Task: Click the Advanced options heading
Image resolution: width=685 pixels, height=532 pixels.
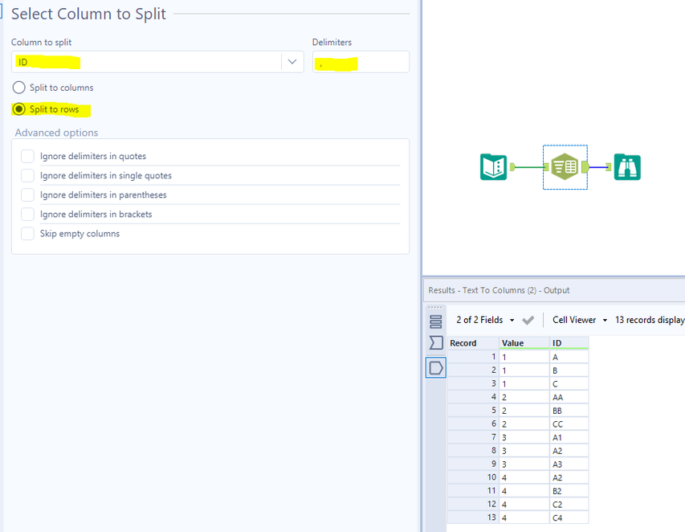Action: [56, 133]
